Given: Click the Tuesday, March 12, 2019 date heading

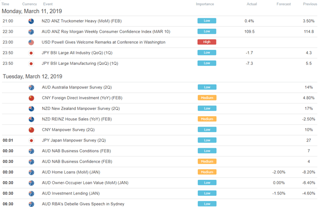Looking at the screenshot, I should coord(32,77).
